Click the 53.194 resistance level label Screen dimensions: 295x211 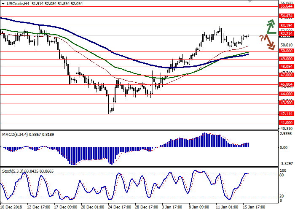pos(286,26)
